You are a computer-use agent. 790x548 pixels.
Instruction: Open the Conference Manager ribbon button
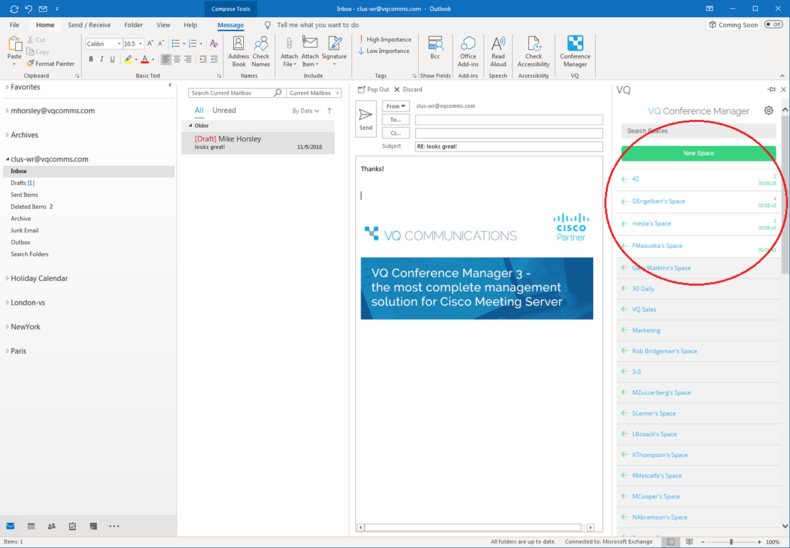575,52
